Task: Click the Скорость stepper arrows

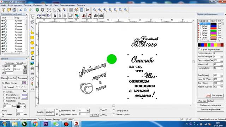Action: coord(222,60)
